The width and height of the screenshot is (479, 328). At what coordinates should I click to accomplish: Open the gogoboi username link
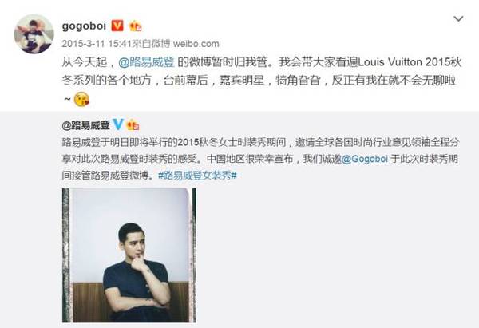(x=84, y=26)
